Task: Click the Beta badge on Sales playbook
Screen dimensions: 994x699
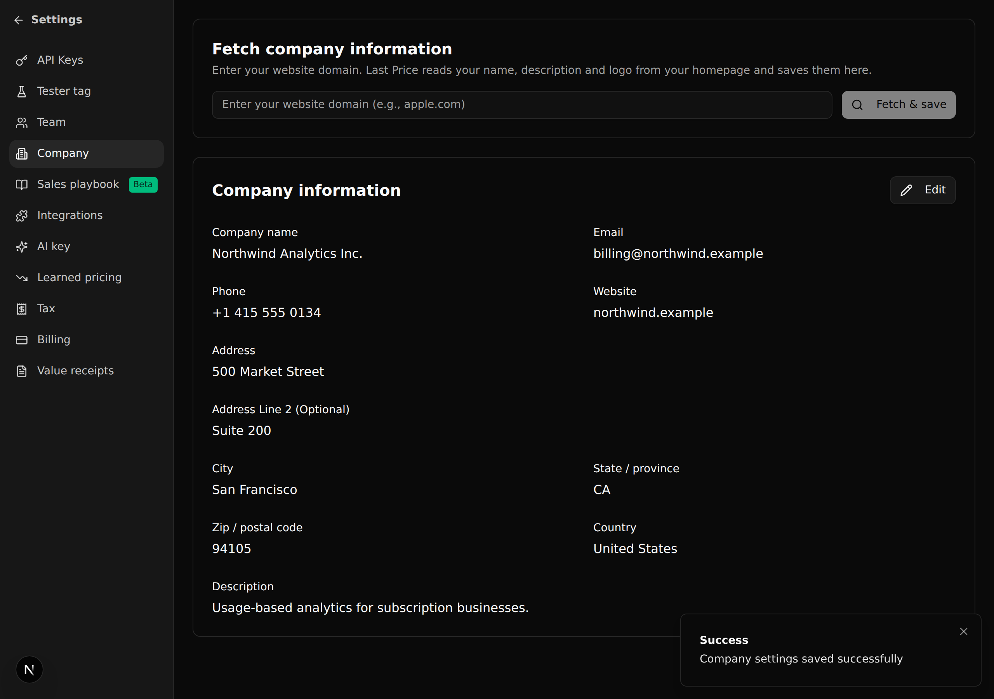Action: pos(143,184)
